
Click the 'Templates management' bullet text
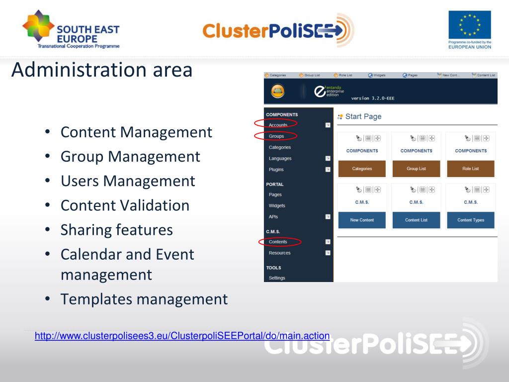pos(144,299)
